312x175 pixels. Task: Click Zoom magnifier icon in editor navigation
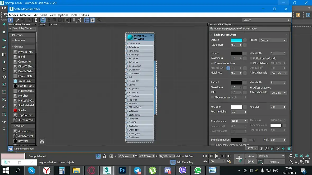point(267,148)
